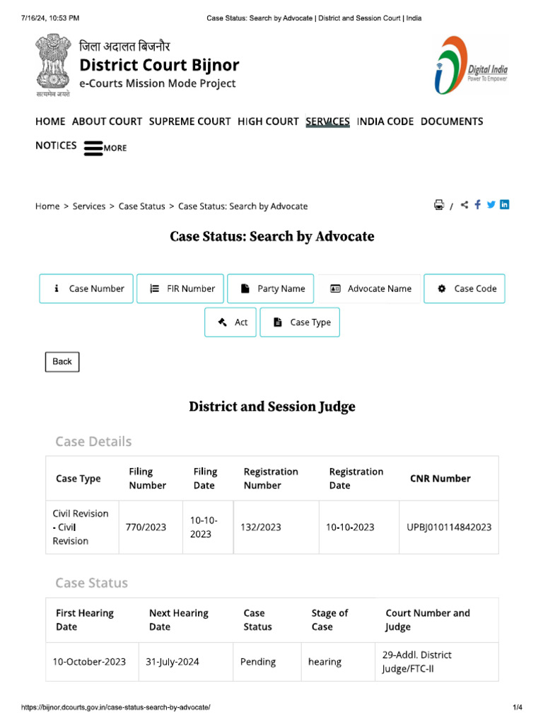Go to the High Court menu
The height and width of the screenshot is (724, 543).
click(268, 122)
